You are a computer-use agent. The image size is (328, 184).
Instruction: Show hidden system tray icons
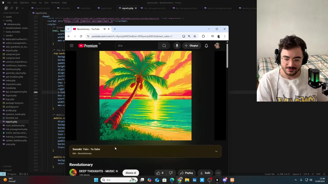(295, 180)
